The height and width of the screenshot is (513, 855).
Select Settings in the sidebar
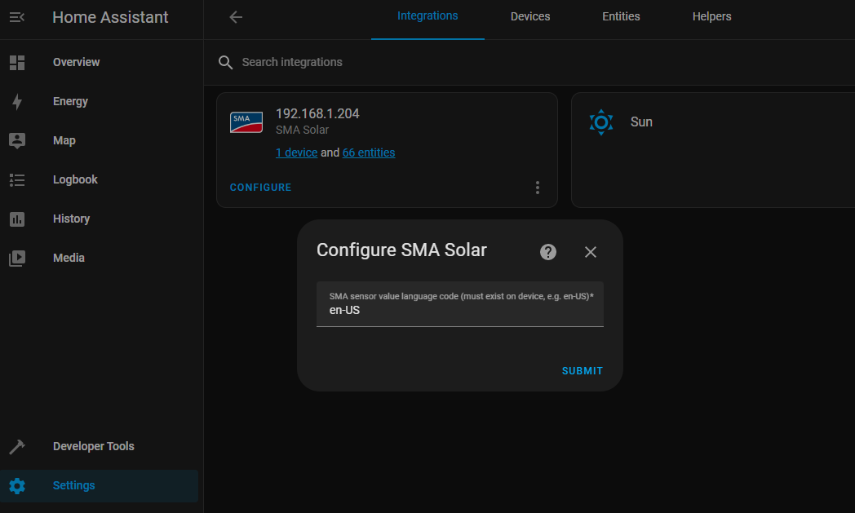tap(100, 486)
